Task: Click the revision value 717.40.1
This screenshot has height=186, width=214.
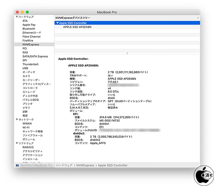Action: pyautogui.click(x=113, y=82)
